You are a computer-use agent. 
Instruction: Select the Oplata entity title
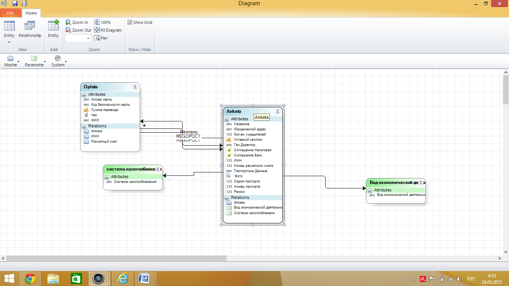point(91,87)
